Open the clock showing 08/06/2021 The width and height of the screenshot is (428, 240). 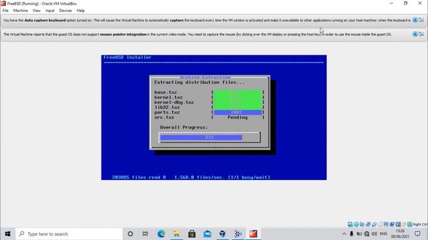tap(400, 234)
